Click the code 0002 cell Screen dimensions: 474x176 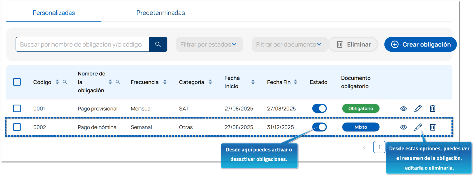(39, 127)
